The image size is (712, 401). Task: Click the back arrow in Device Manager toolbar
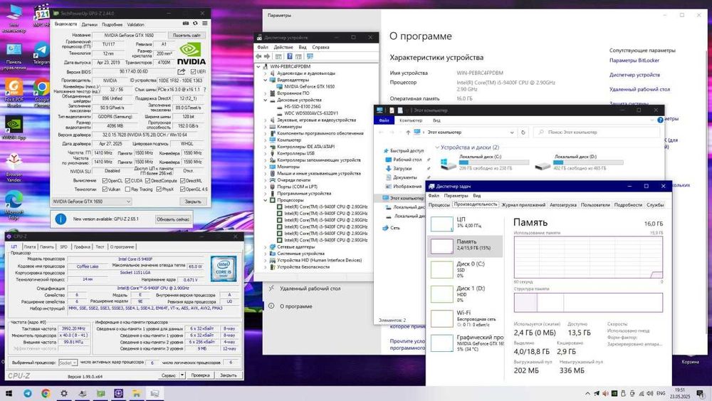258,56
